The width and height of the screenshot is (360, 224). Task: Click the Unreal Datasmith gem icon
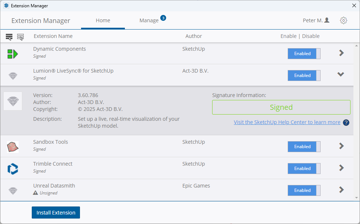click(x=13, y=190)
